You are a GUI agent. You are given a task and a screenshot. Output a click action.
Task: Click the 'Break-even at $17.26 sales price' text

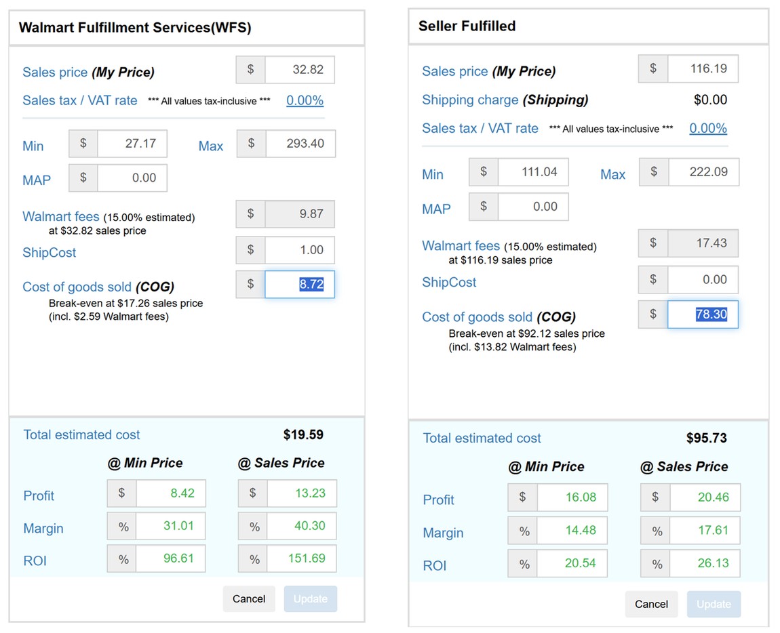[x=126, y=304]
